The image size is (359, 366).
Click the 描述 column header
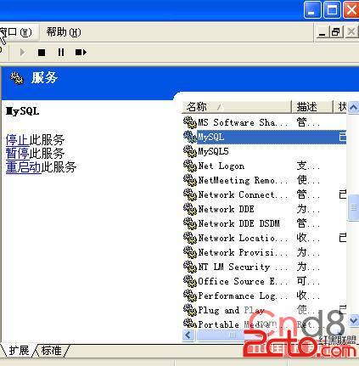point(311,107)
